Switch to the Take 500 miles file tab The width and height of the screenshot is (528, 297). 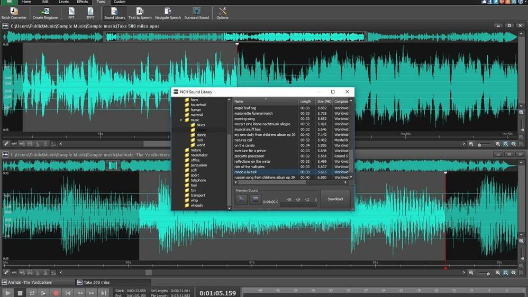(x=96, y=282)
